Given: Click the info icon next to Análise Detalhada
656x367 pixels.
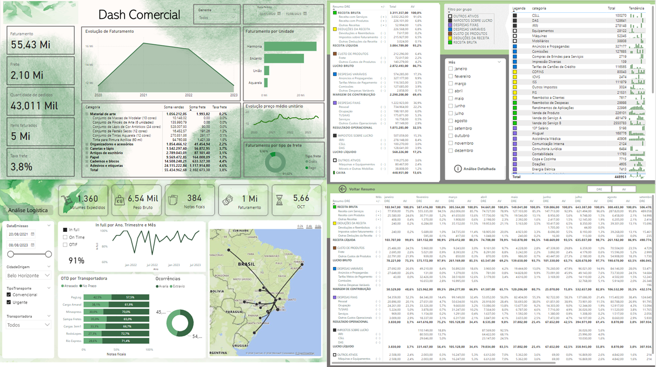Looking at the screenshot, I should click(458, 168).
